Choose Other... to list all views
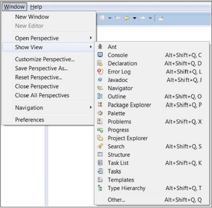 click(117, 200)
